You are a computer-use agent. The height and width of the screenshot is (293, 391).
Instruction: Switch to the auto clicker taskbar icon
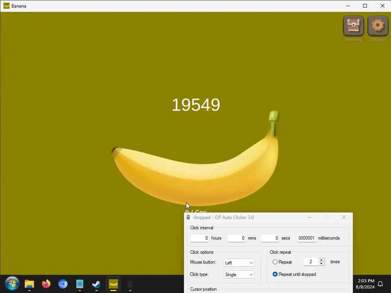(x=130, y=284)
